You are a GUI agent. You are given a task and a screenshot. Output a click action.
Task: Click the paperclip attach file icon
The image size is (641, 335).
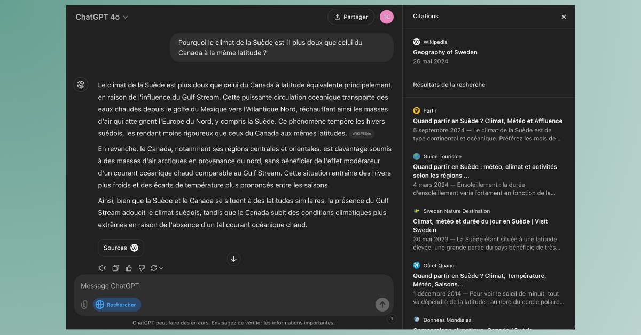tap(84, 305)
